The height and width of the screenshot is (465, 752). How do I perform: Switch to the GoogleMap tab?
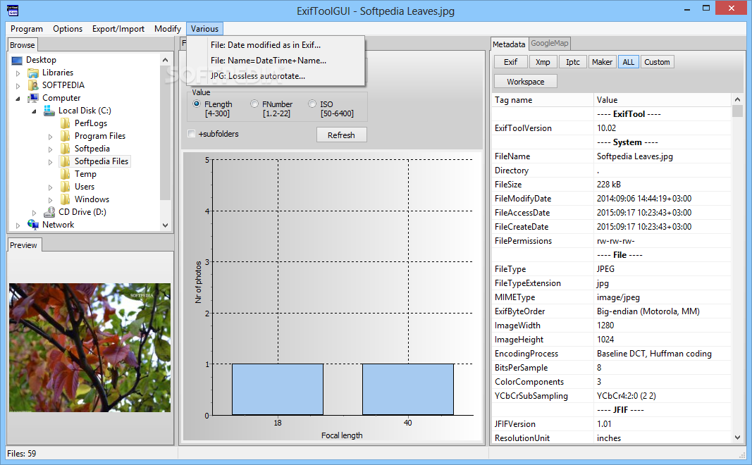tap(550, 43)
